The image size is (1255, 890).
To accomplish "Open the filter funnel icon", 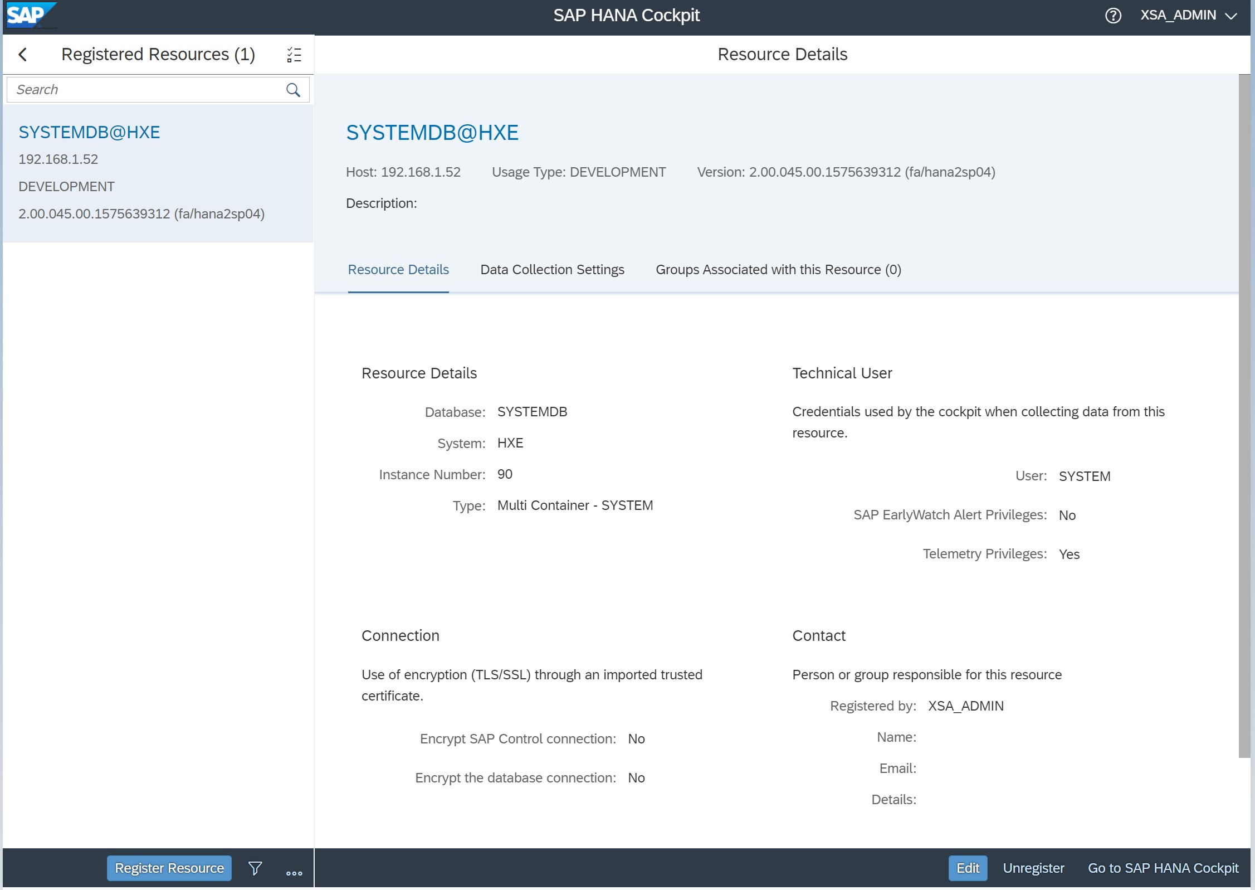I will click(255, 868).
